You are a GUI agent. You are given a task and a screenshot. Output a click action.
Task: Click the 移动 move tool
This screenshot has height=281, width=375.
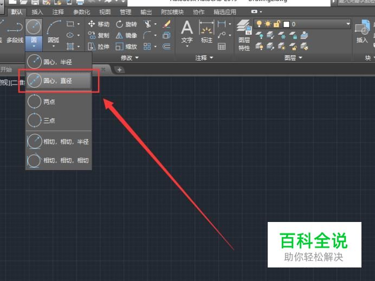99,24
